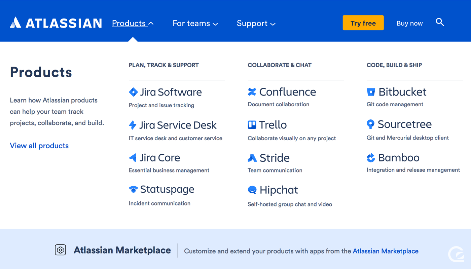The width and height of the screenshot is (471, 269).
Task: Click the Bitbucket bucket icon
Action: tap(371, 92)
